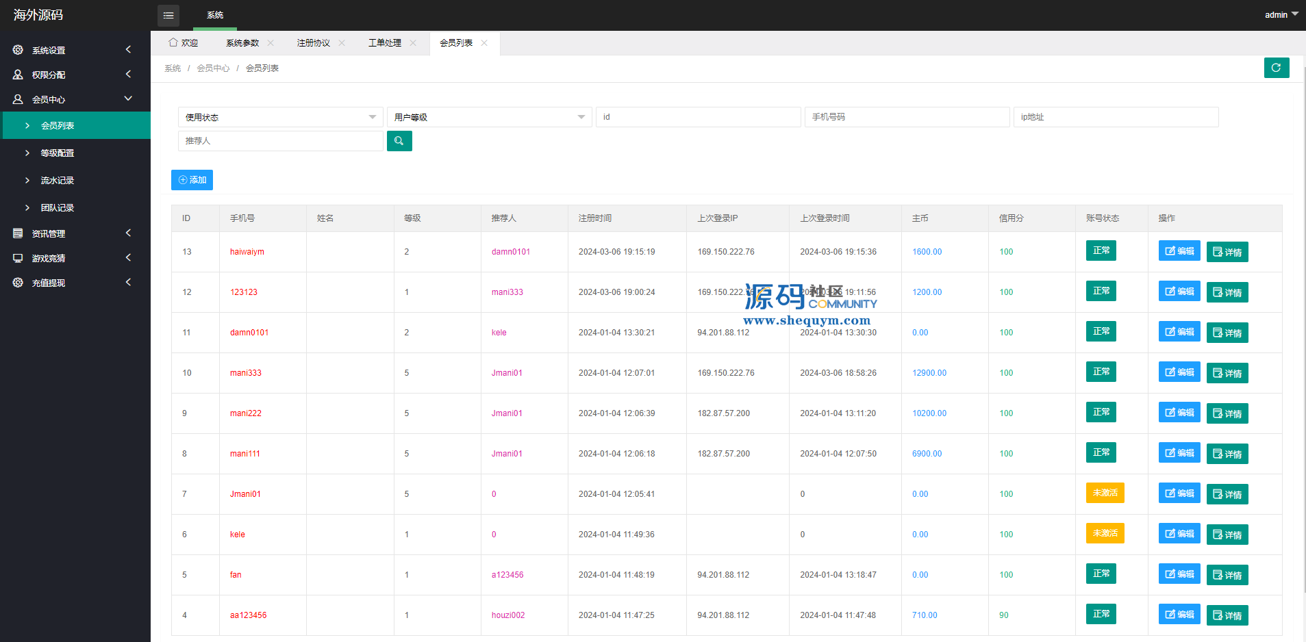The image size is (1306, 642).
Task: Open the 使用状态 dropdown filter
Action: pos(281,117)
